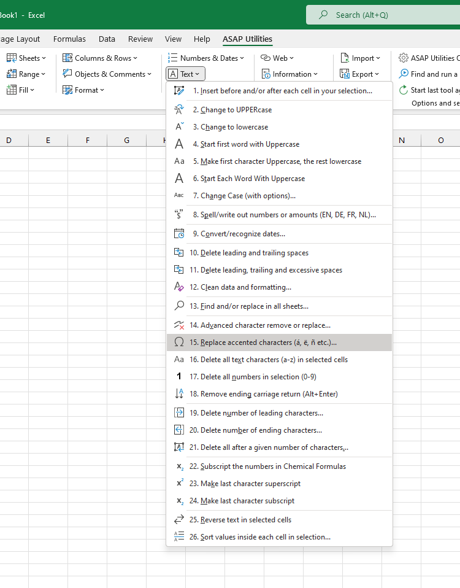Switch to the Formulas tab
The height and width of the screenshot is (588, 460).
69,39
